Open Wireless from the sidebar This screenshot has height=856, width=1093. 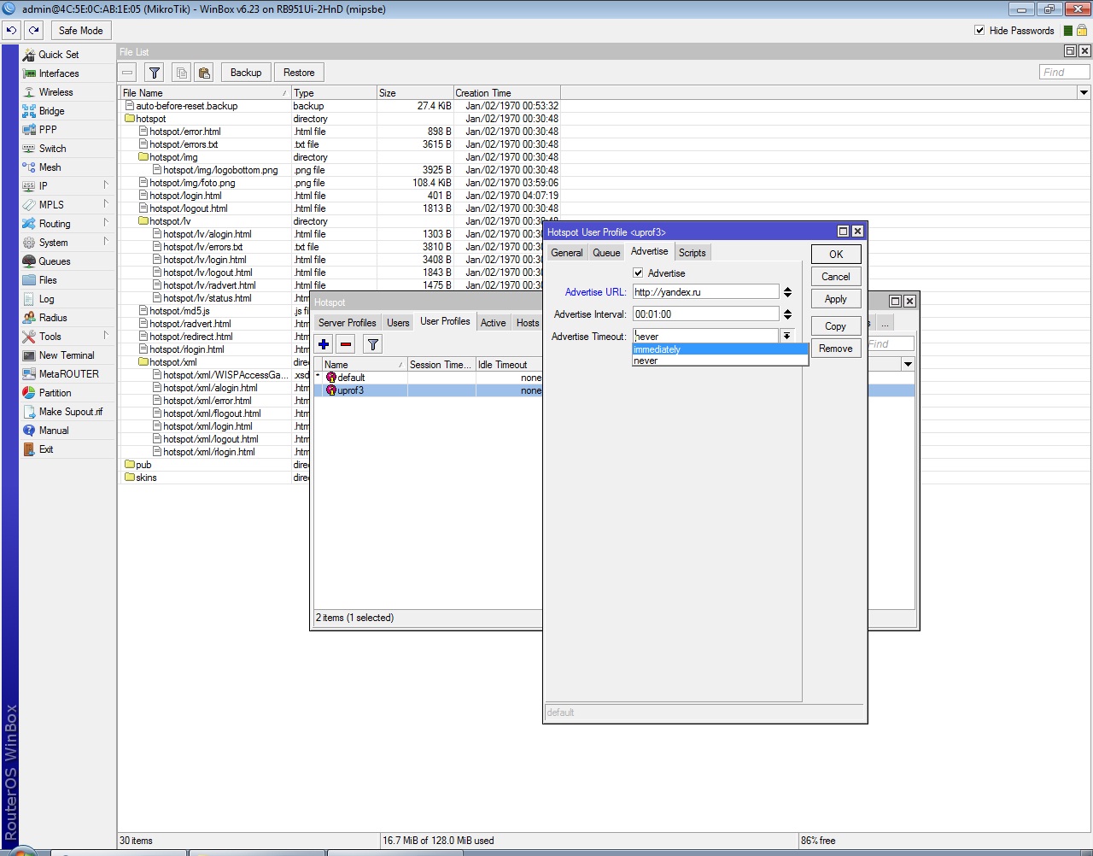56,92
